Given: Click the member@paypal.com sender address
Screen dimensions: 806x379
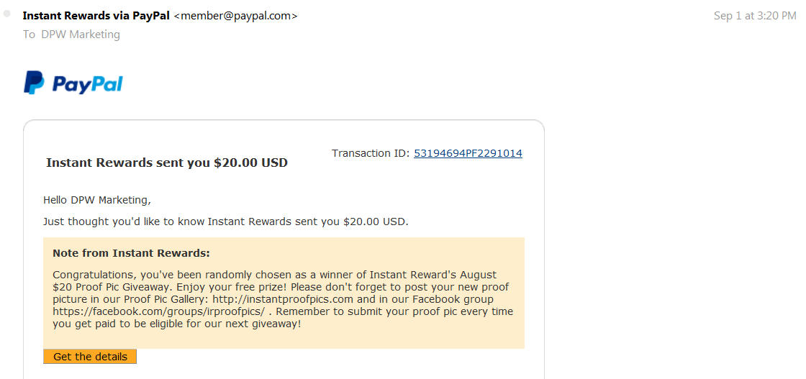Looking at the screenshot, I should point(235,16).
